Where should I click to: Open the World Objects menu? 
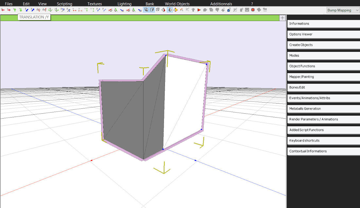pos(177,4)
